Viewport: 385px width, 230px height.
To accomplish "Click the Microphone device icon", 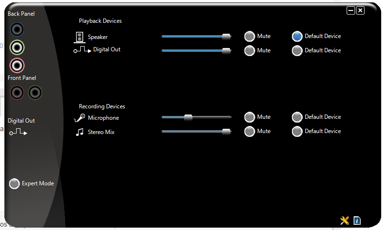I will tap(79, 118).
